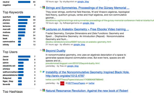Screen dimensions: 154x93
Task: Select top user Ngoc_Diep
Action: pos(8,81)
